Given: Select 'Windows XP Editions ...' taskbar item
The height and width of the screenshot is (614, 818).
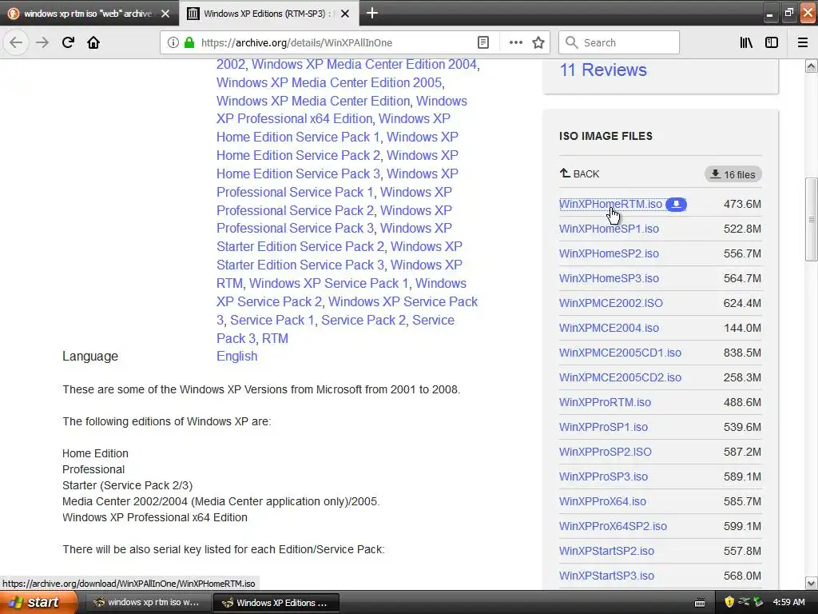Looking at the screenshot, I should pos(276,603).
